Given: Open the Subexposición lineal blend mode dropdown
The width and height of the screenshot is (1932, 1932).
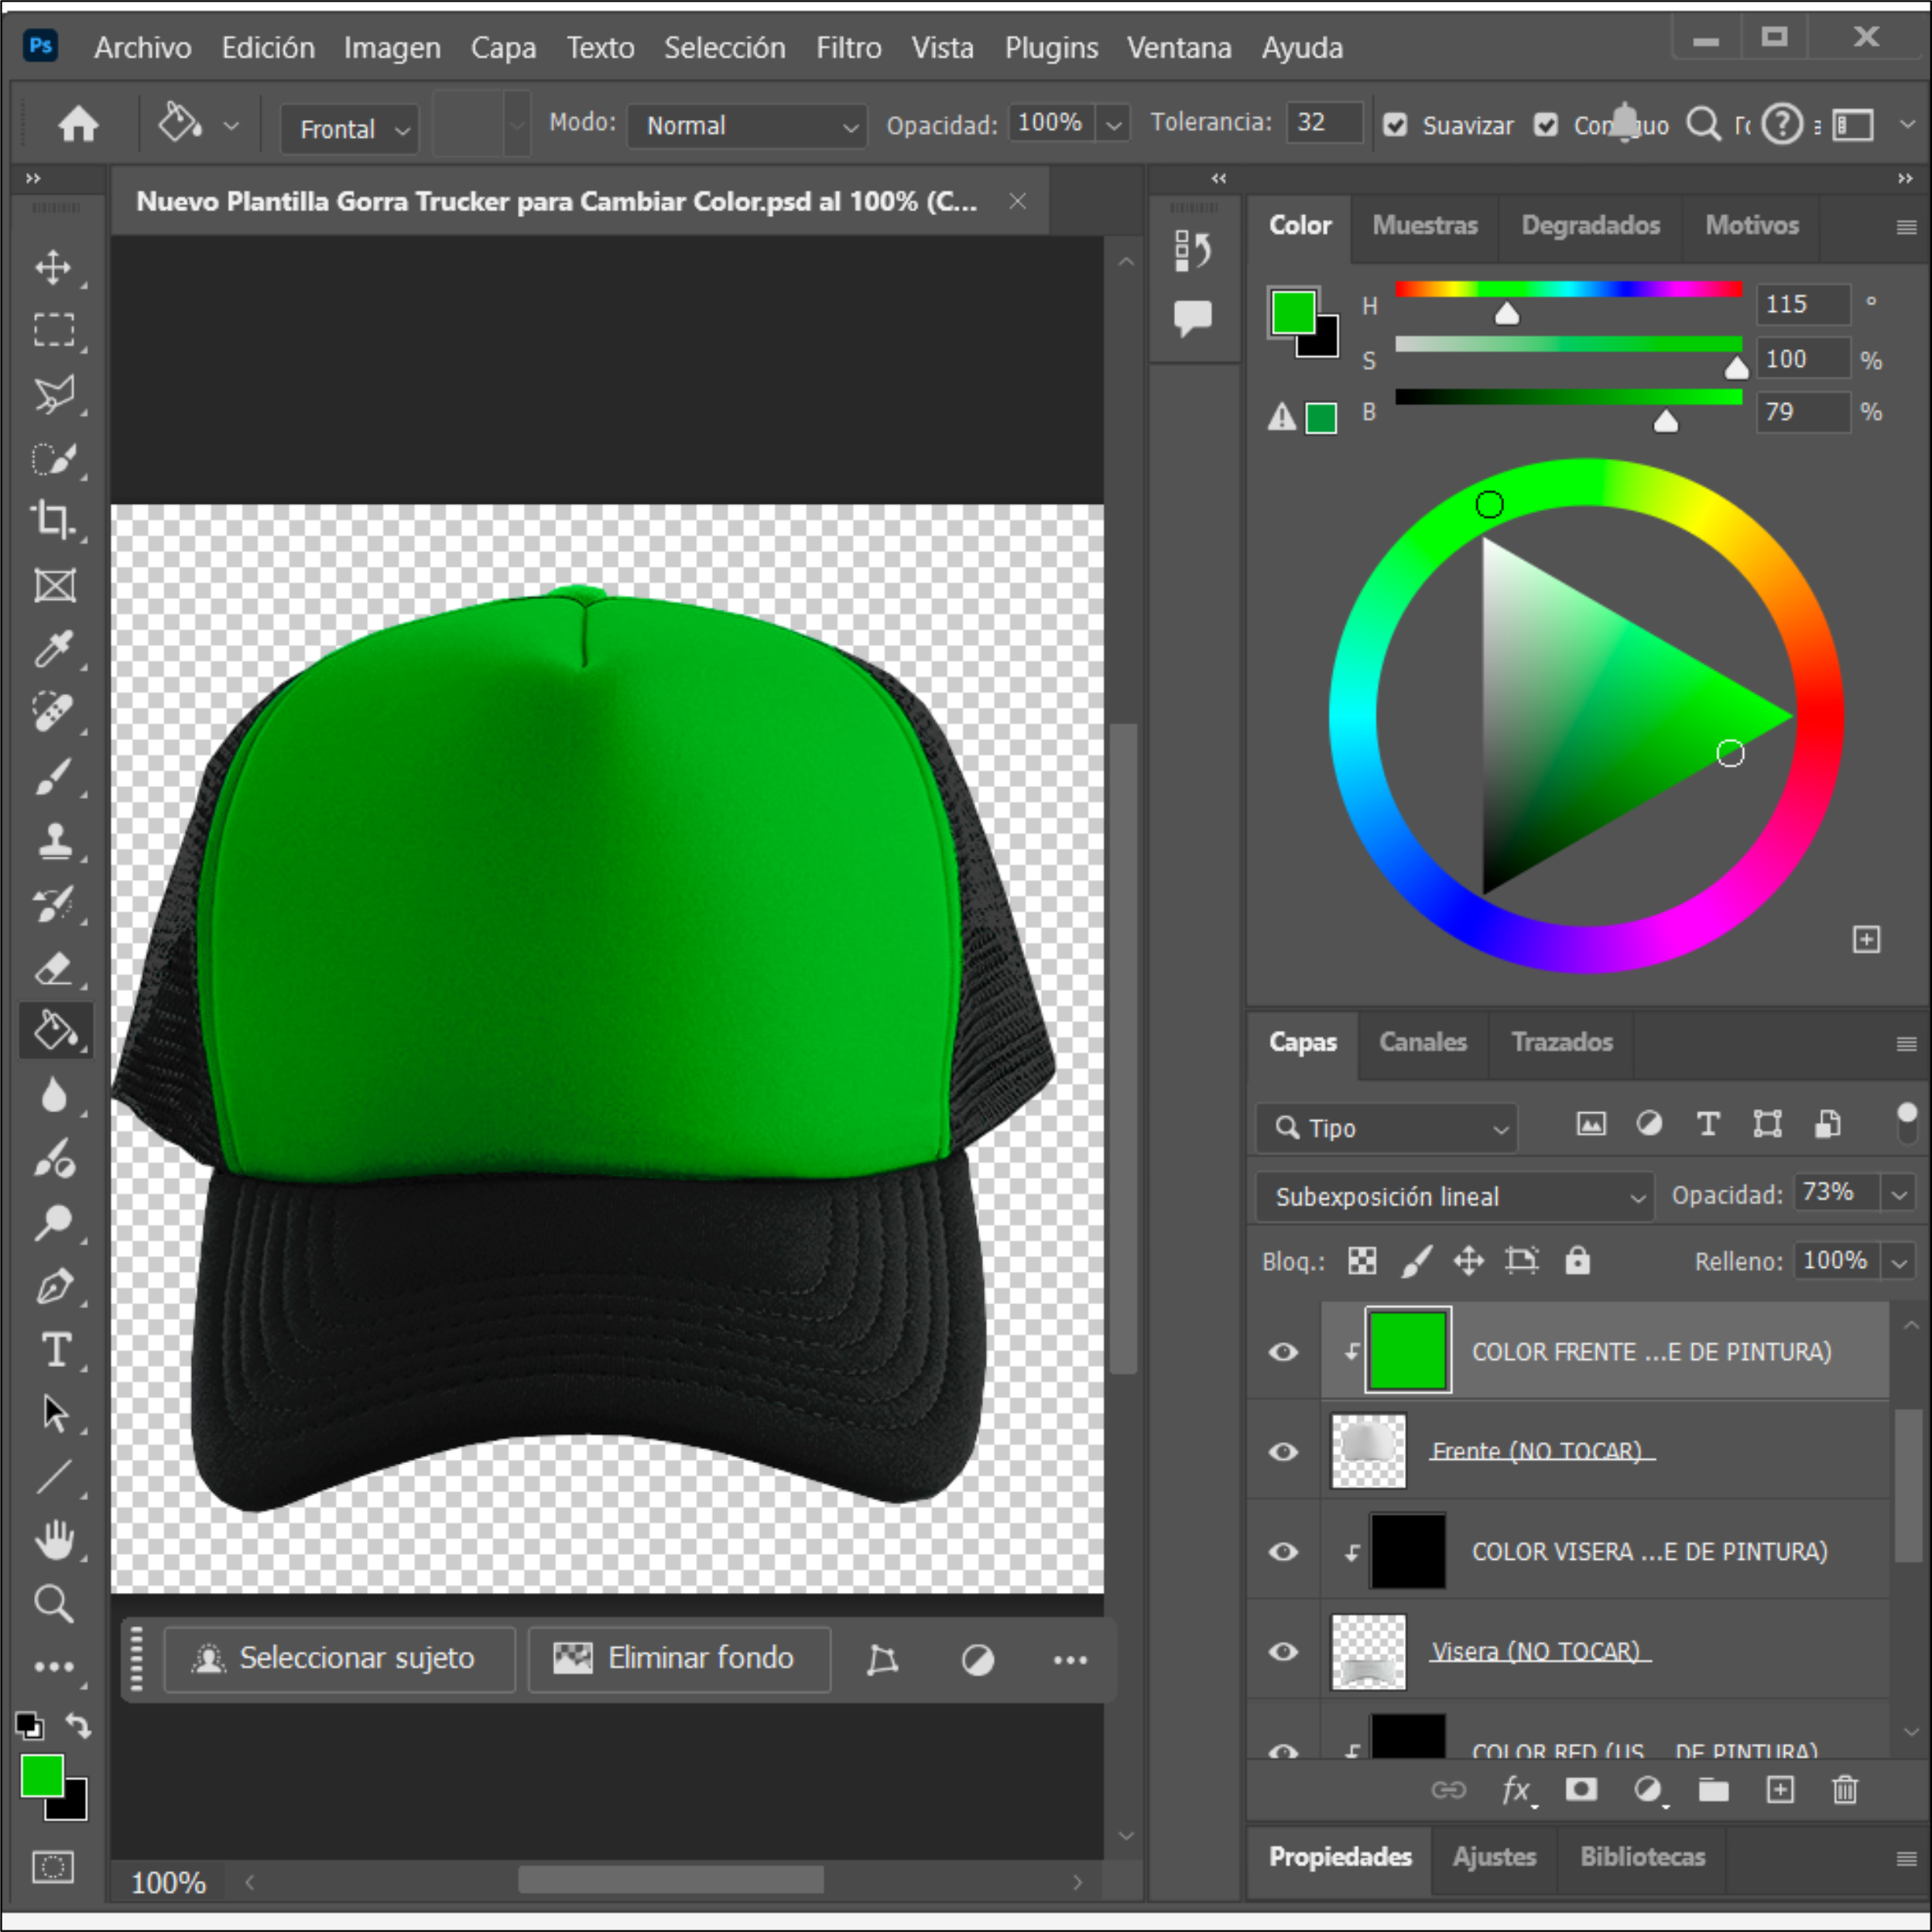Looking at the screenshot, I should click(1455, 1196).
